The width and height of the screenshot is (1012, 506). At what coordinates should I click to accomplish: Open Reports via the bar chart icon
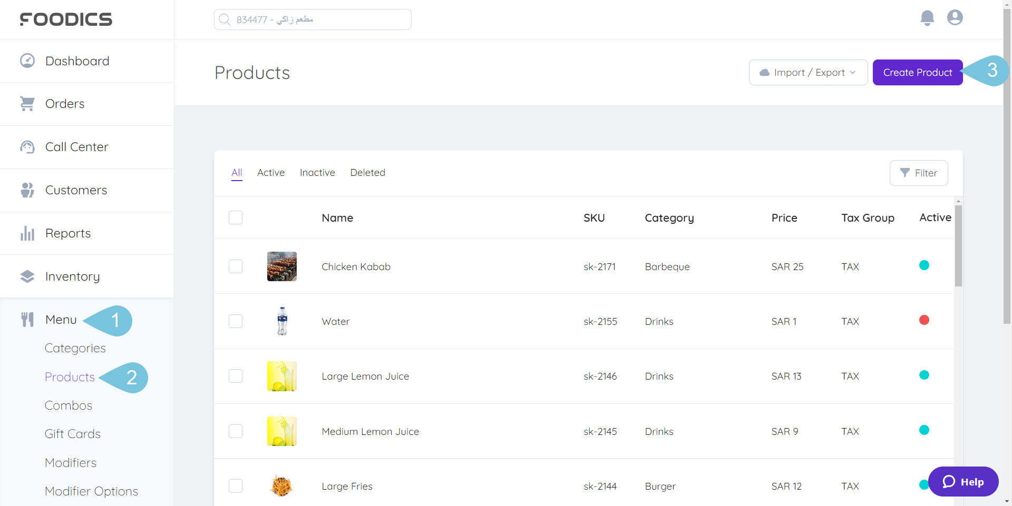point(27,233)
